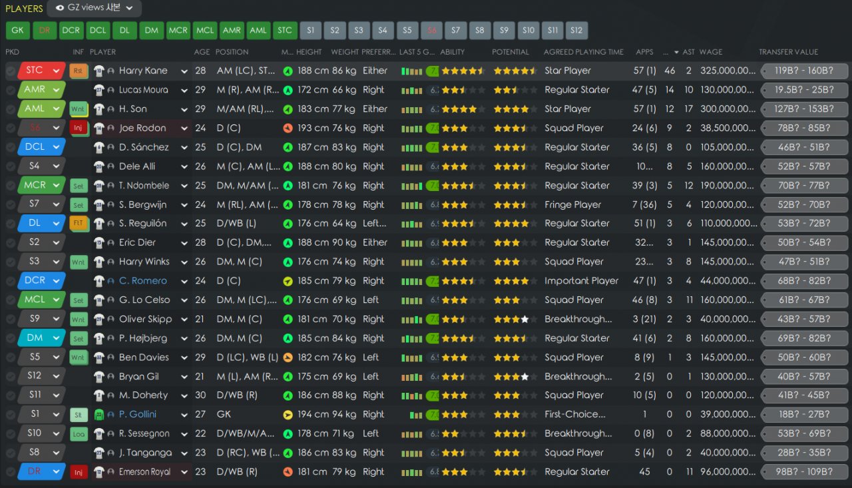Click the Wnt status badge for H. Son
Image resolution: width=852 pixels, height=488 pixels.
[x=79, y=109]
